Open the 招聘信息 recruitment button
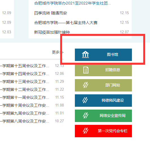Screen dimensions: 150x148 point(103,70)
